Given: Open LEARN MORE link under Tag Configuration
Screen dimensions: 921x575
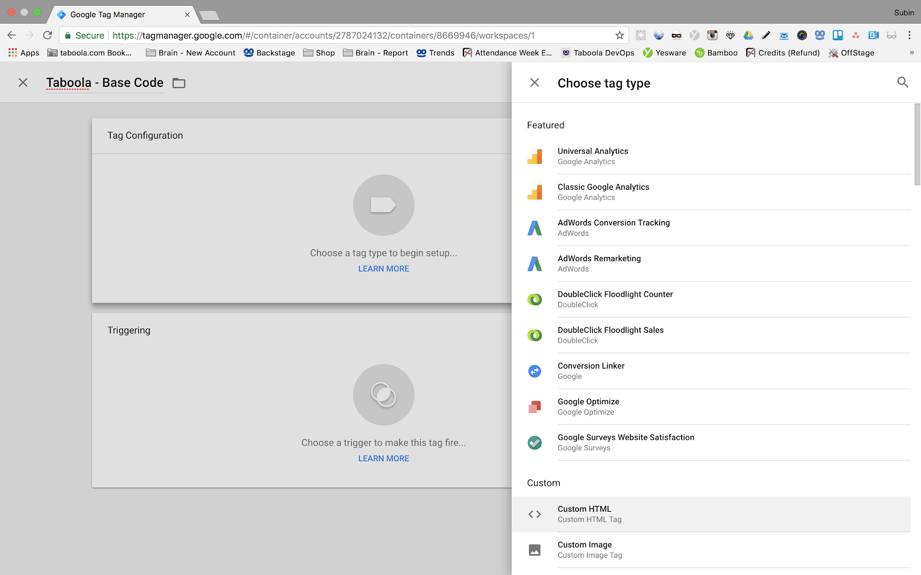Looking at the screenshot, I should point(383,269).
